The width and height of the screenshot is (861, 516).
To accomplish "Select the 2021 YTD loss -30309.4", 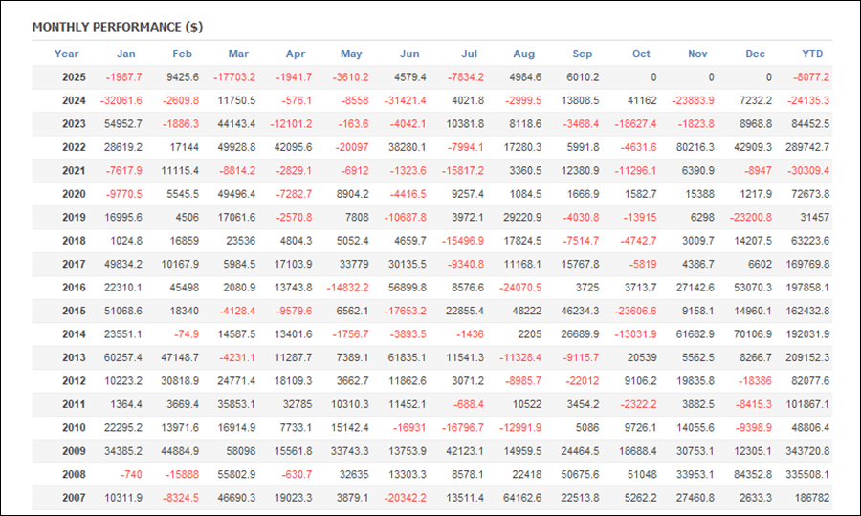I will tap(806, 171).
